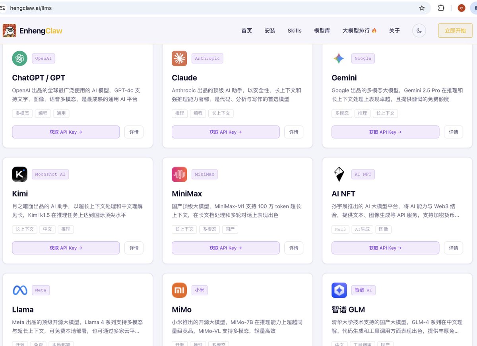Click the 智谱 AI vendor tag
This screenshot has height=346, width=477.
point(363,290)
